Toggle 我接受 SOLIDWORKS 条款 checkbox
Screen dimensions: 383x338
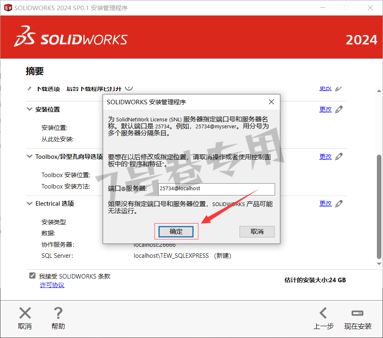(32, 276)
